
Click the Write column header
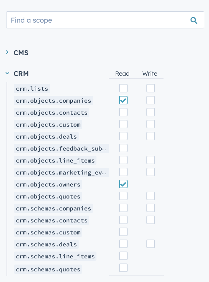(x=149, y=74)
